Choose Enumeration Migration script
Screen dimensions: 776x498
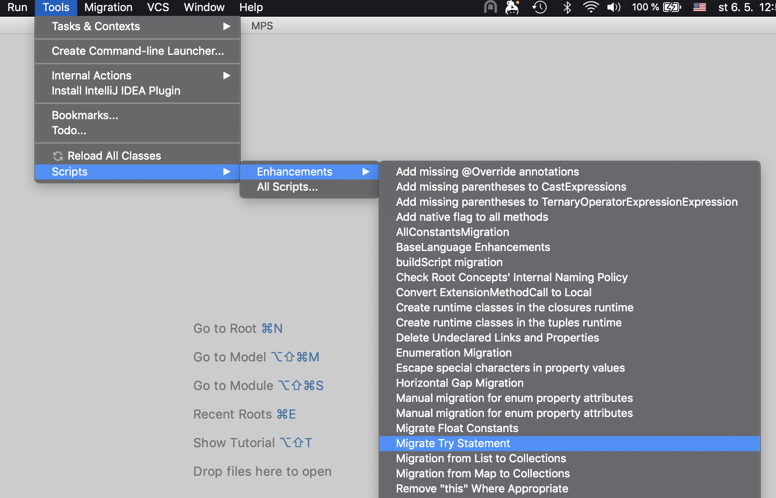(x=454, y=353)
